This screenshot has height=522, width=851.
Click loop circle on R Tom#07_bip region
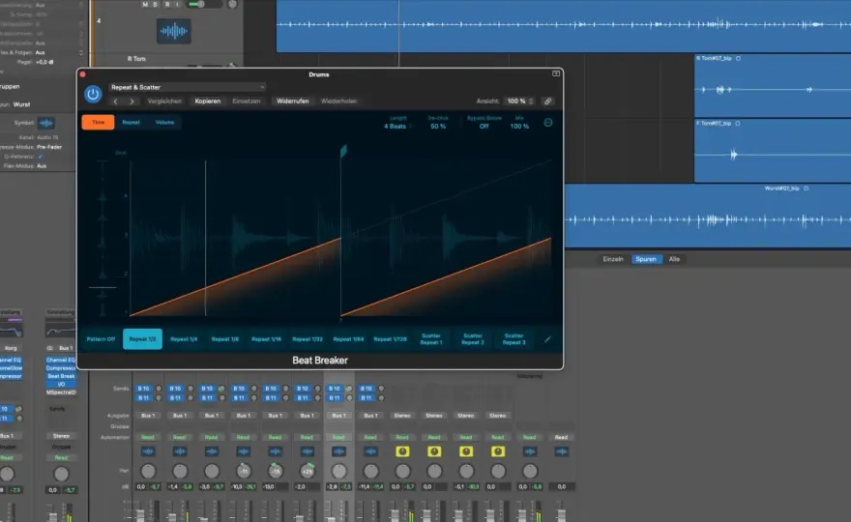738,58
